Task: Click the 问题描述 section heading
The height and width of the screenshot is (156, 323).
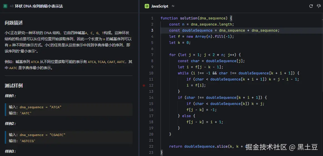Action: (x=14, y=23)
